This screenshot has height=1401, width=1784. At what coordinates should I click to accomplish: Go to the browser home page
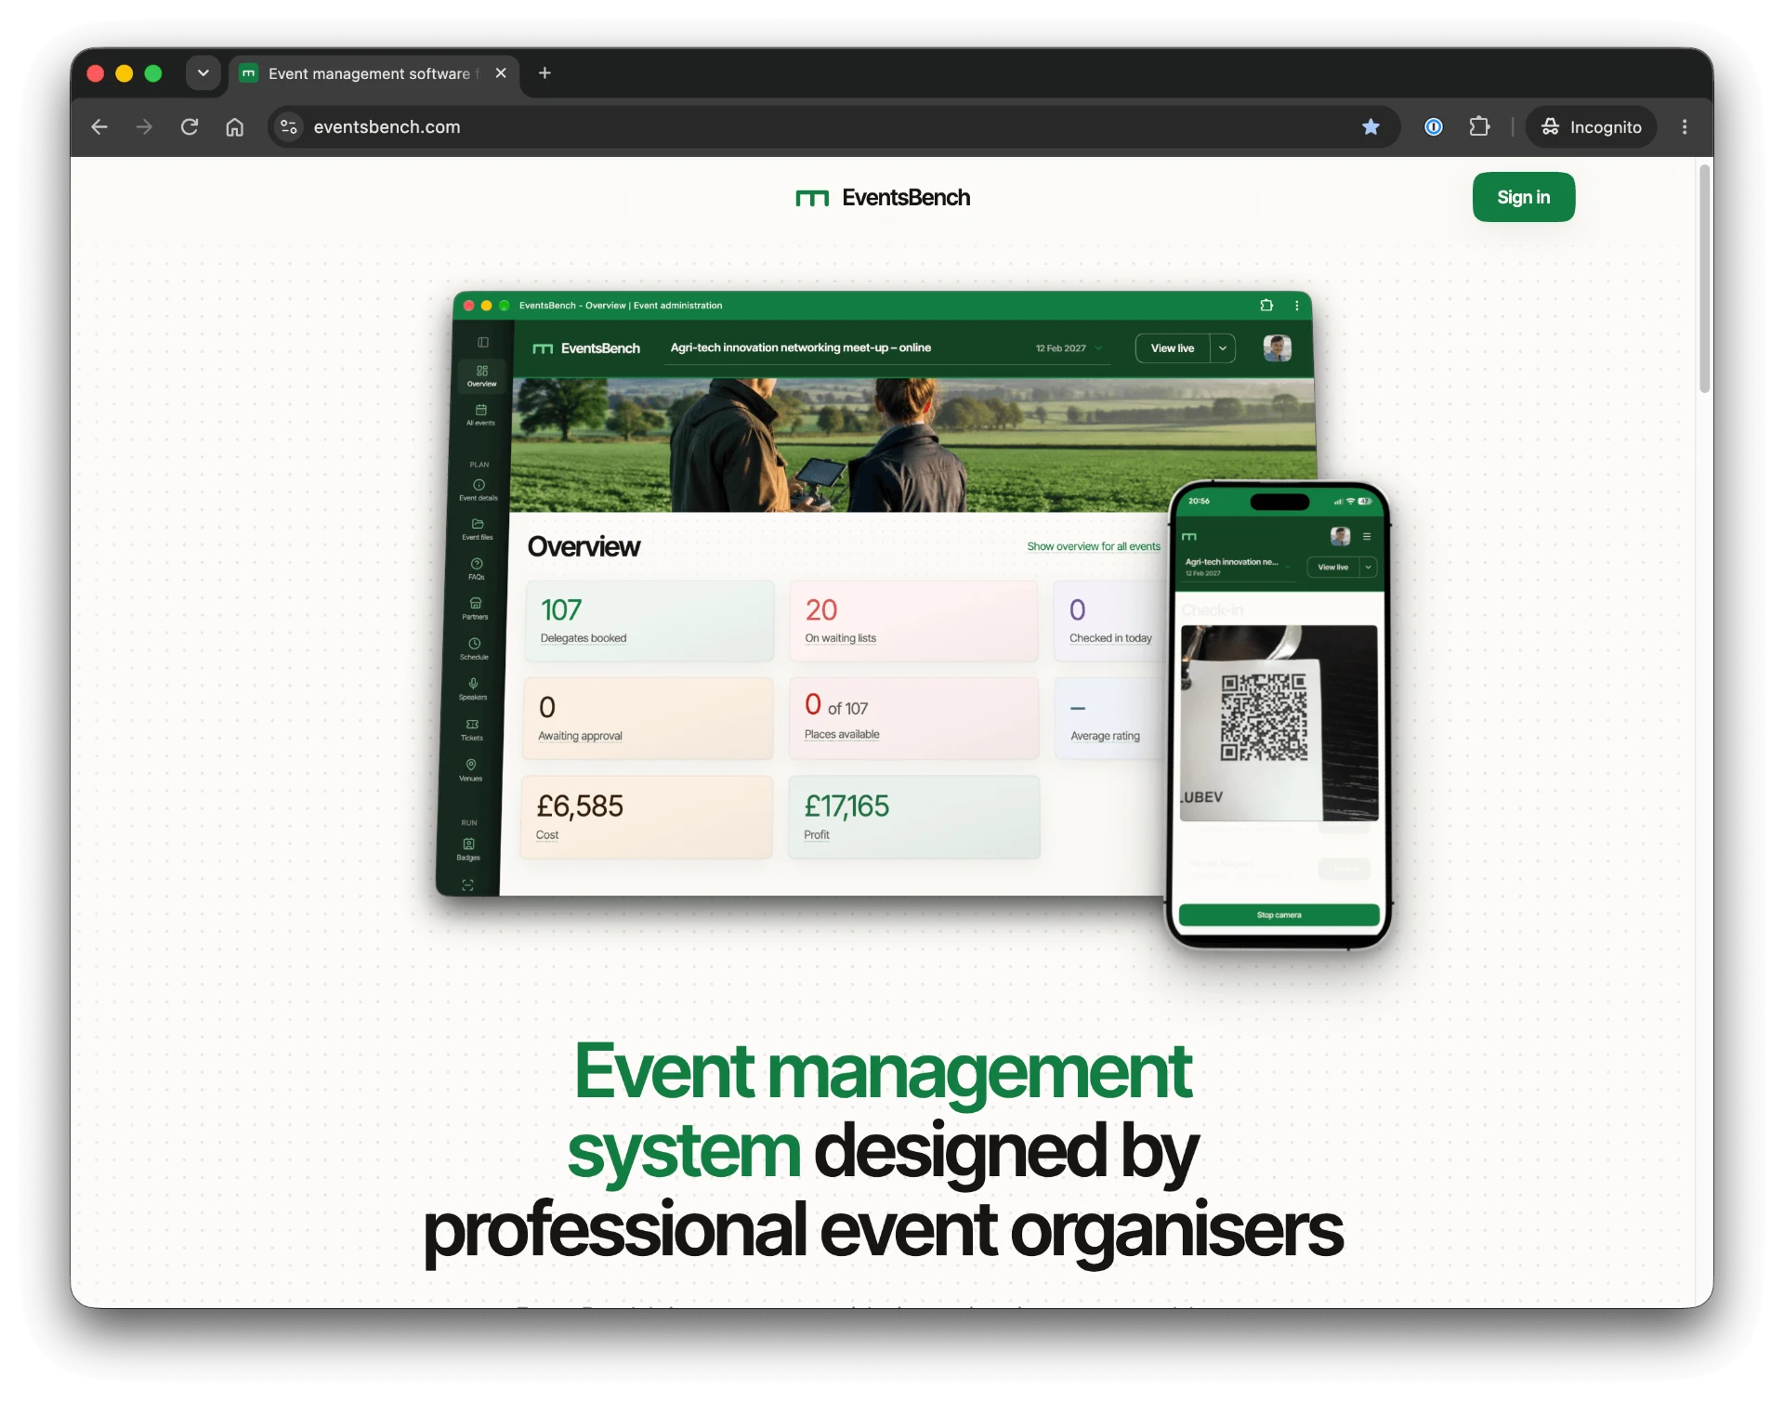pyautogui.click(x=235, y=127)
